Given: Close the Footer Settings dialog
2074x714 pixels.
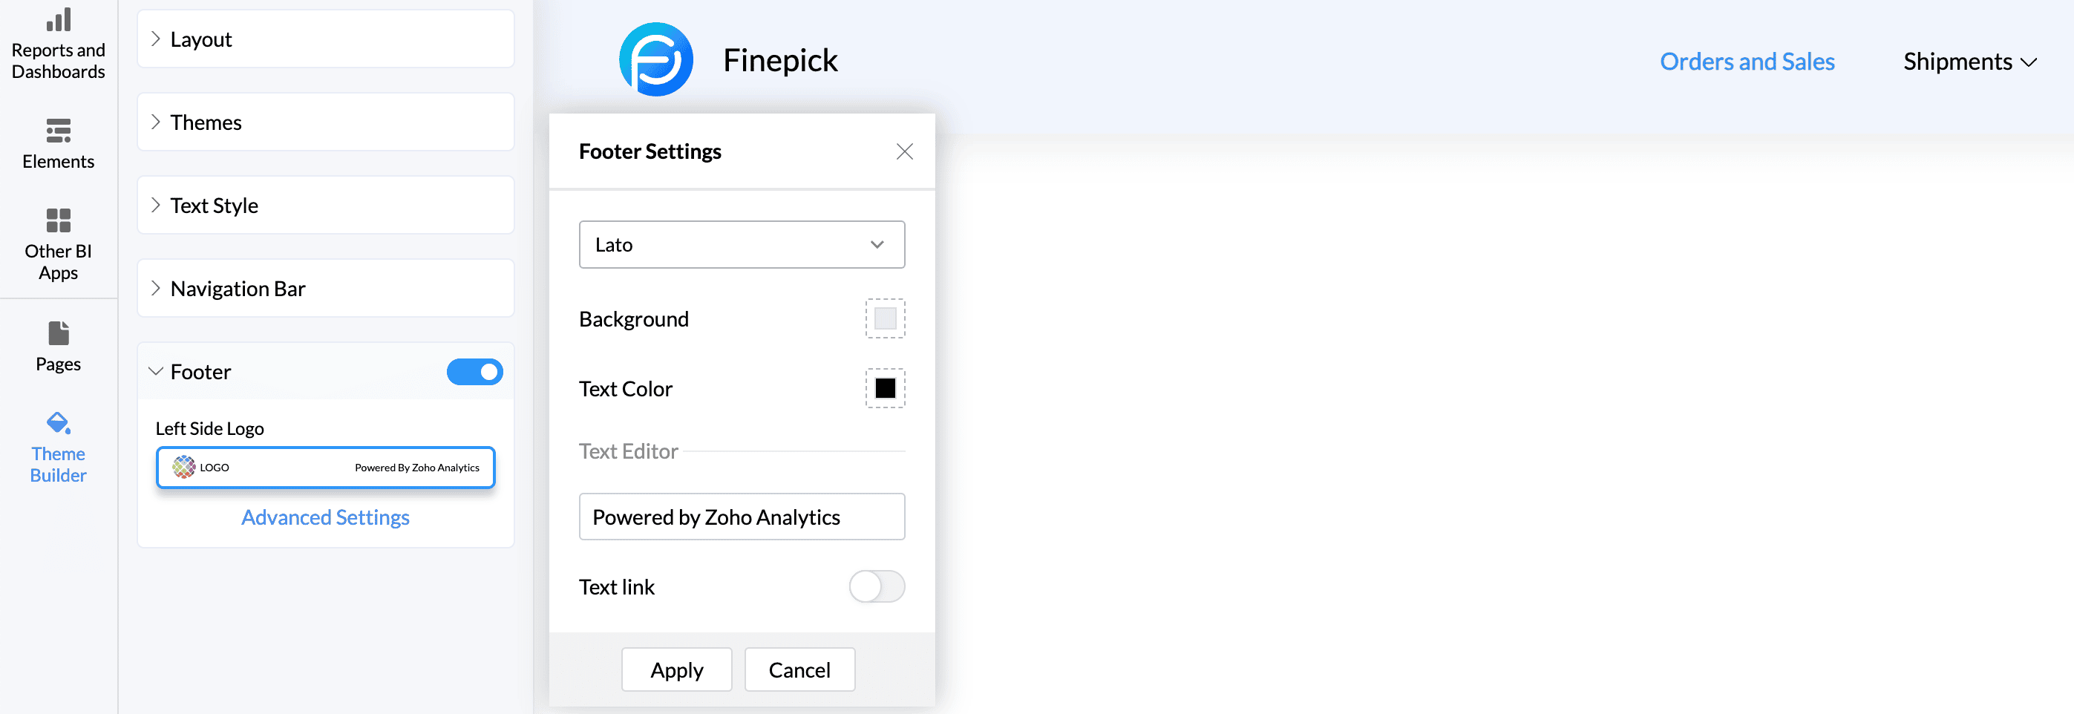Looking at the screenshot, I should click(x=904, y=151).
